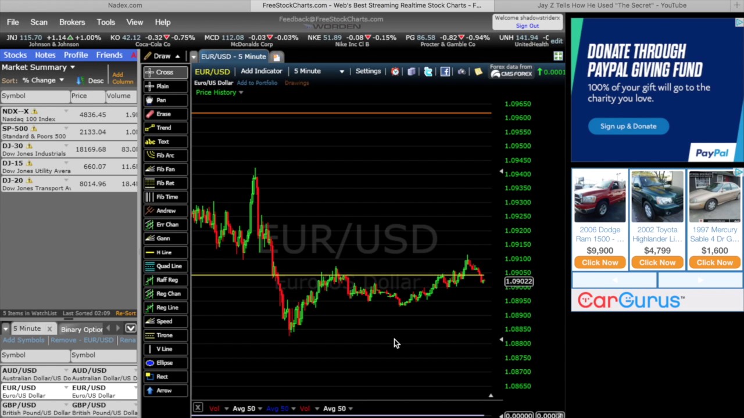The image size is (744, 418).
Task: Pick the Ellipse shape tool
Action: (166, 363)
